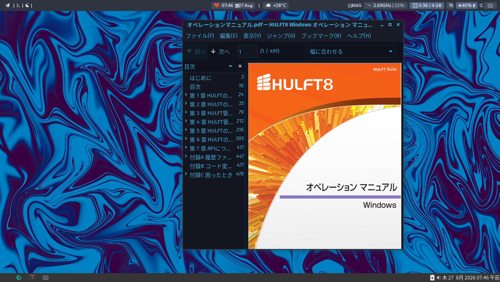Open the ファイル(F) menu

[200, 36]
